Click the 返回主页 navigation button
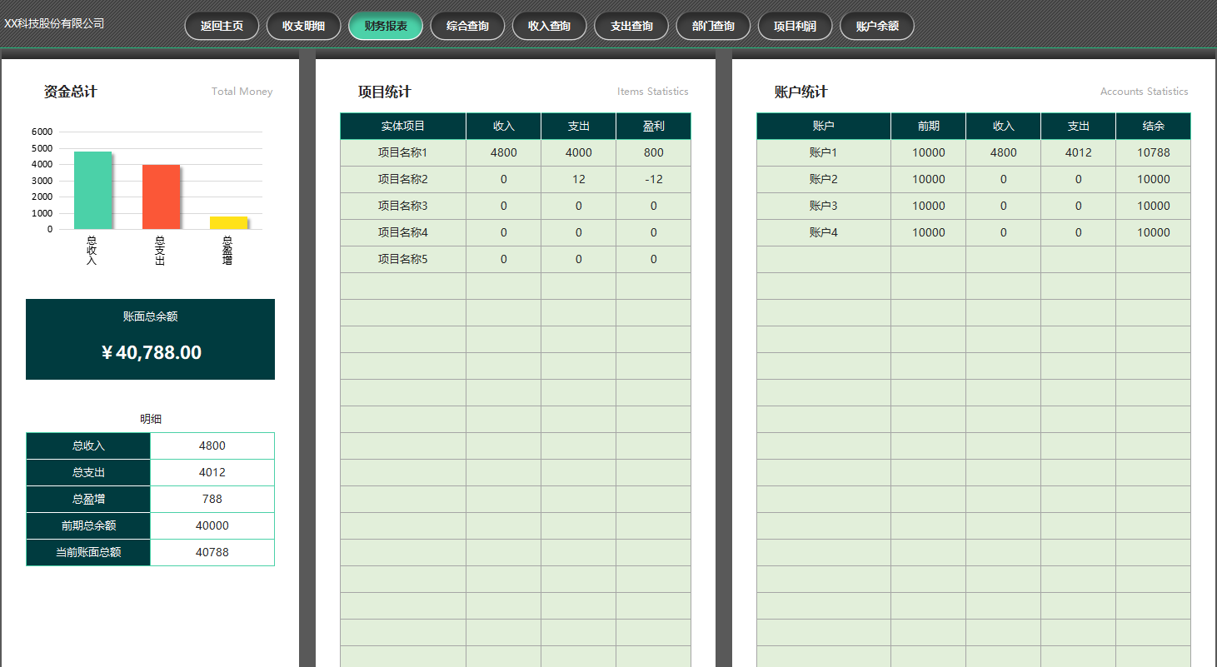The image size is (1217, 667). (x=222, y=26)
